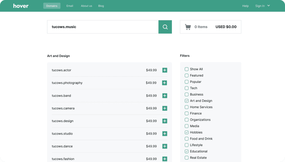This screenshot has width=285, height=162.
Task: Open the Blog link in header
Action: [x=101, y=6]
